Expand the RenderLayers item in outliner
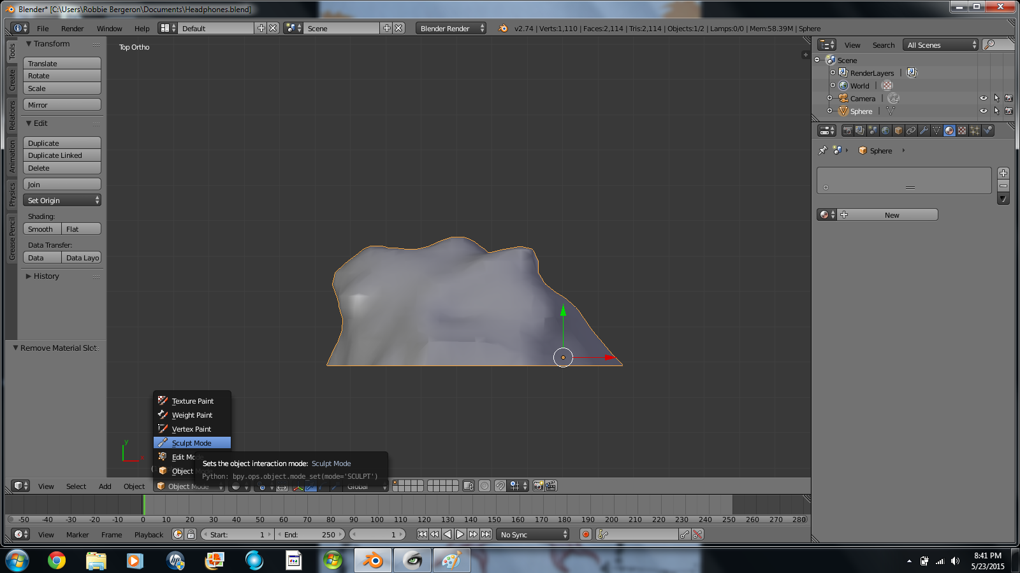Image resolution: width=1020 pixels, height=573 pixels. coord(833,73)
